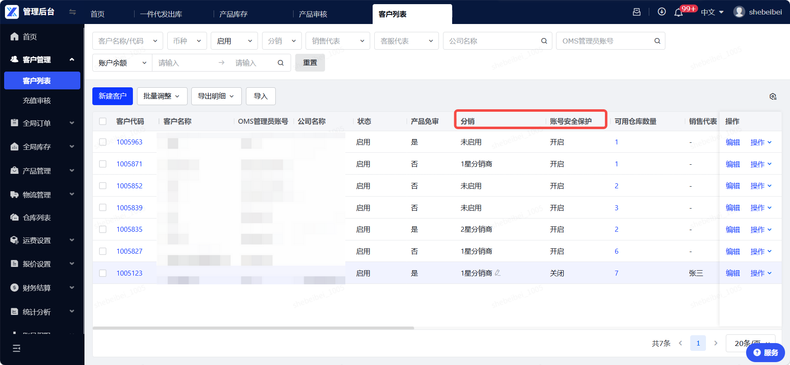Click edit pencil icon beside 1星分销商 for 1005123
The image size is (790, 365).
click(x=498, y=273)
